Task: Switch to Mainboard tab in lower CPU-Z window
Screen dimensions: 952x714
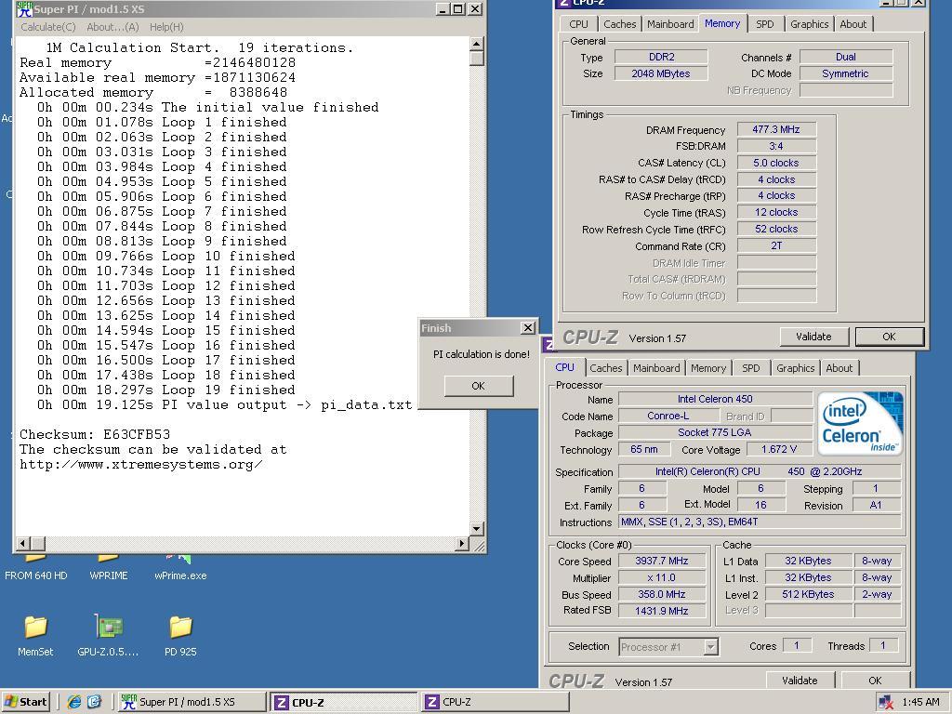Action: (x=656, y=368)
